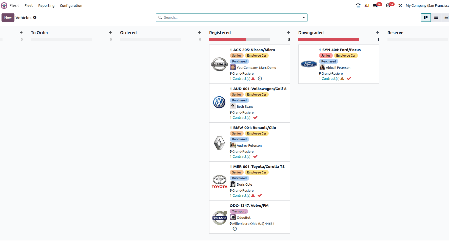449x241 pixels.
Task: Click contract warning icon on Ford/Focus card
Action: click(x=342, y=79)
